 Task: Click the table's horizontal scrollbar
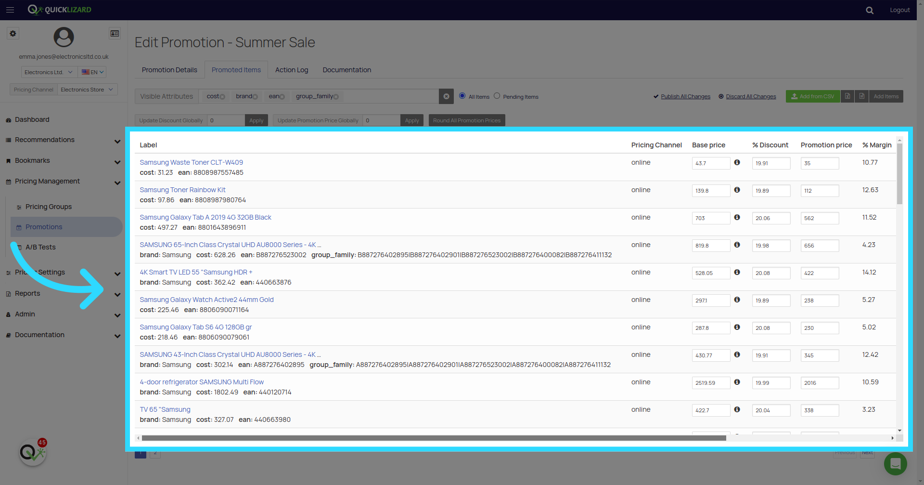pos(433,438)
